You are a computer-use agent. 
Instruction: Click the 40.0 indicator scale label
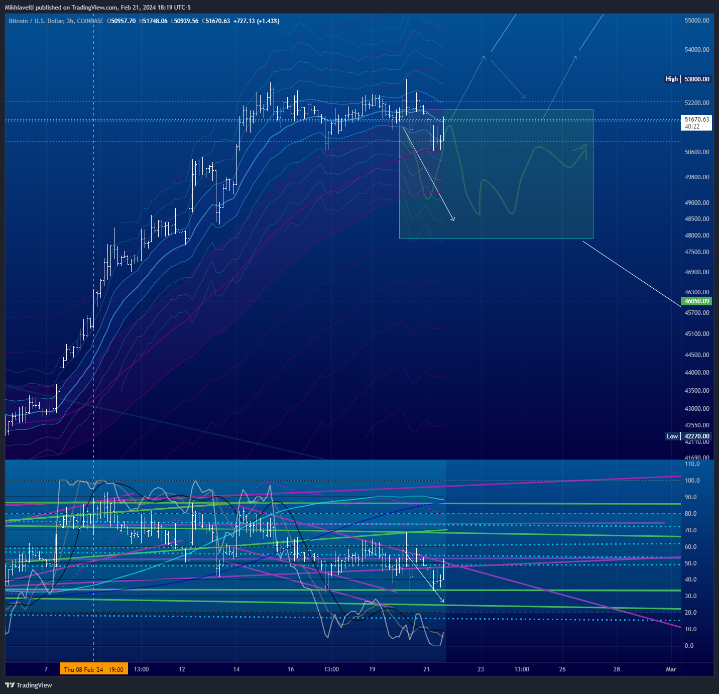click(x=691, y=580)
